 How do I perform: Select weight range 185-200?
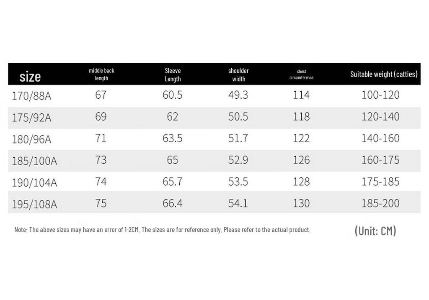[380, 203]
